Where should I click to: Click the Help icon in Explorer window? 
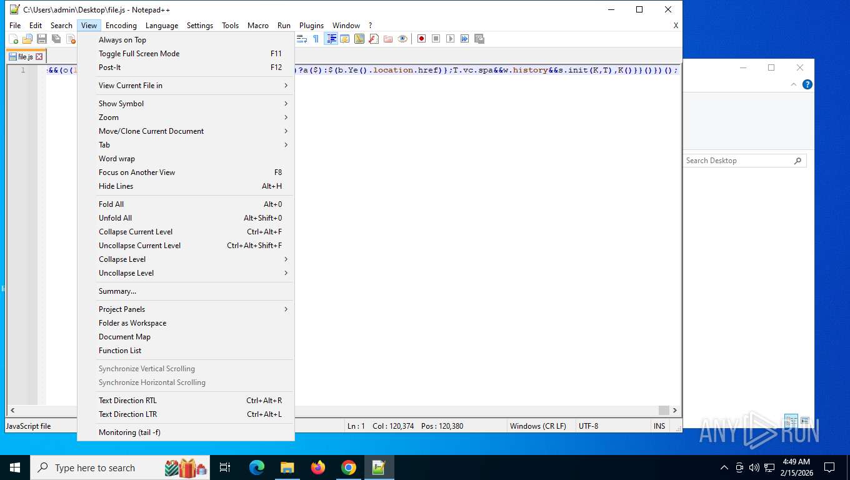click(x=807, y=84)
